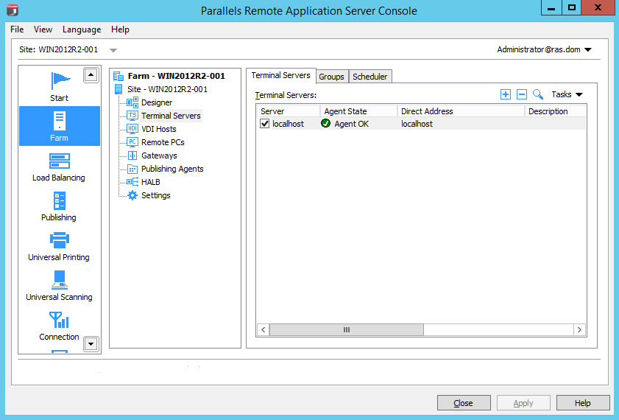Open the View menu

43,29
